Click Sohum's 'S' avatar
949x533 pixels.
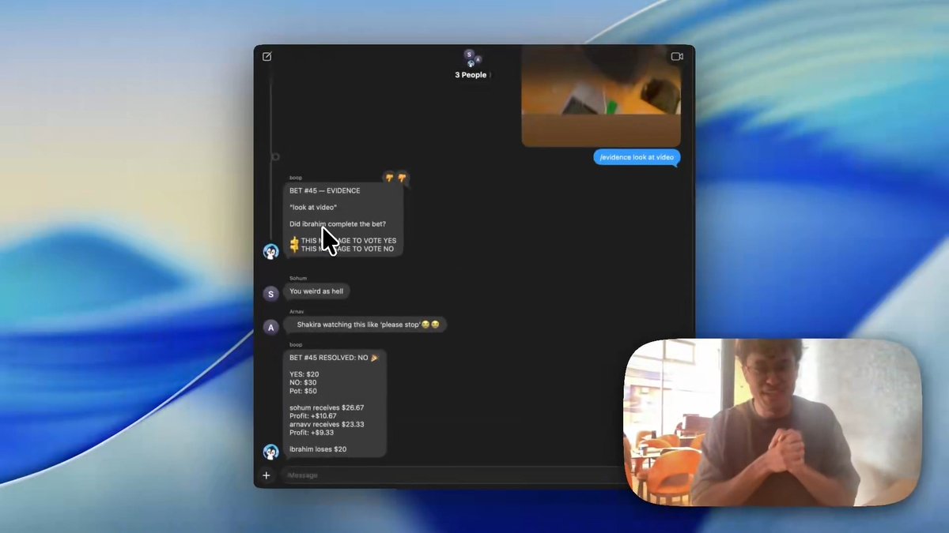(270, 294)
